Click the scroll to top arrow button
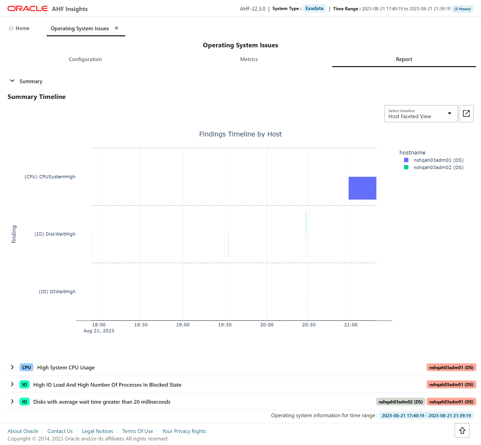The width and height of the screenshot is (481, 445). [x=462, y=430]
